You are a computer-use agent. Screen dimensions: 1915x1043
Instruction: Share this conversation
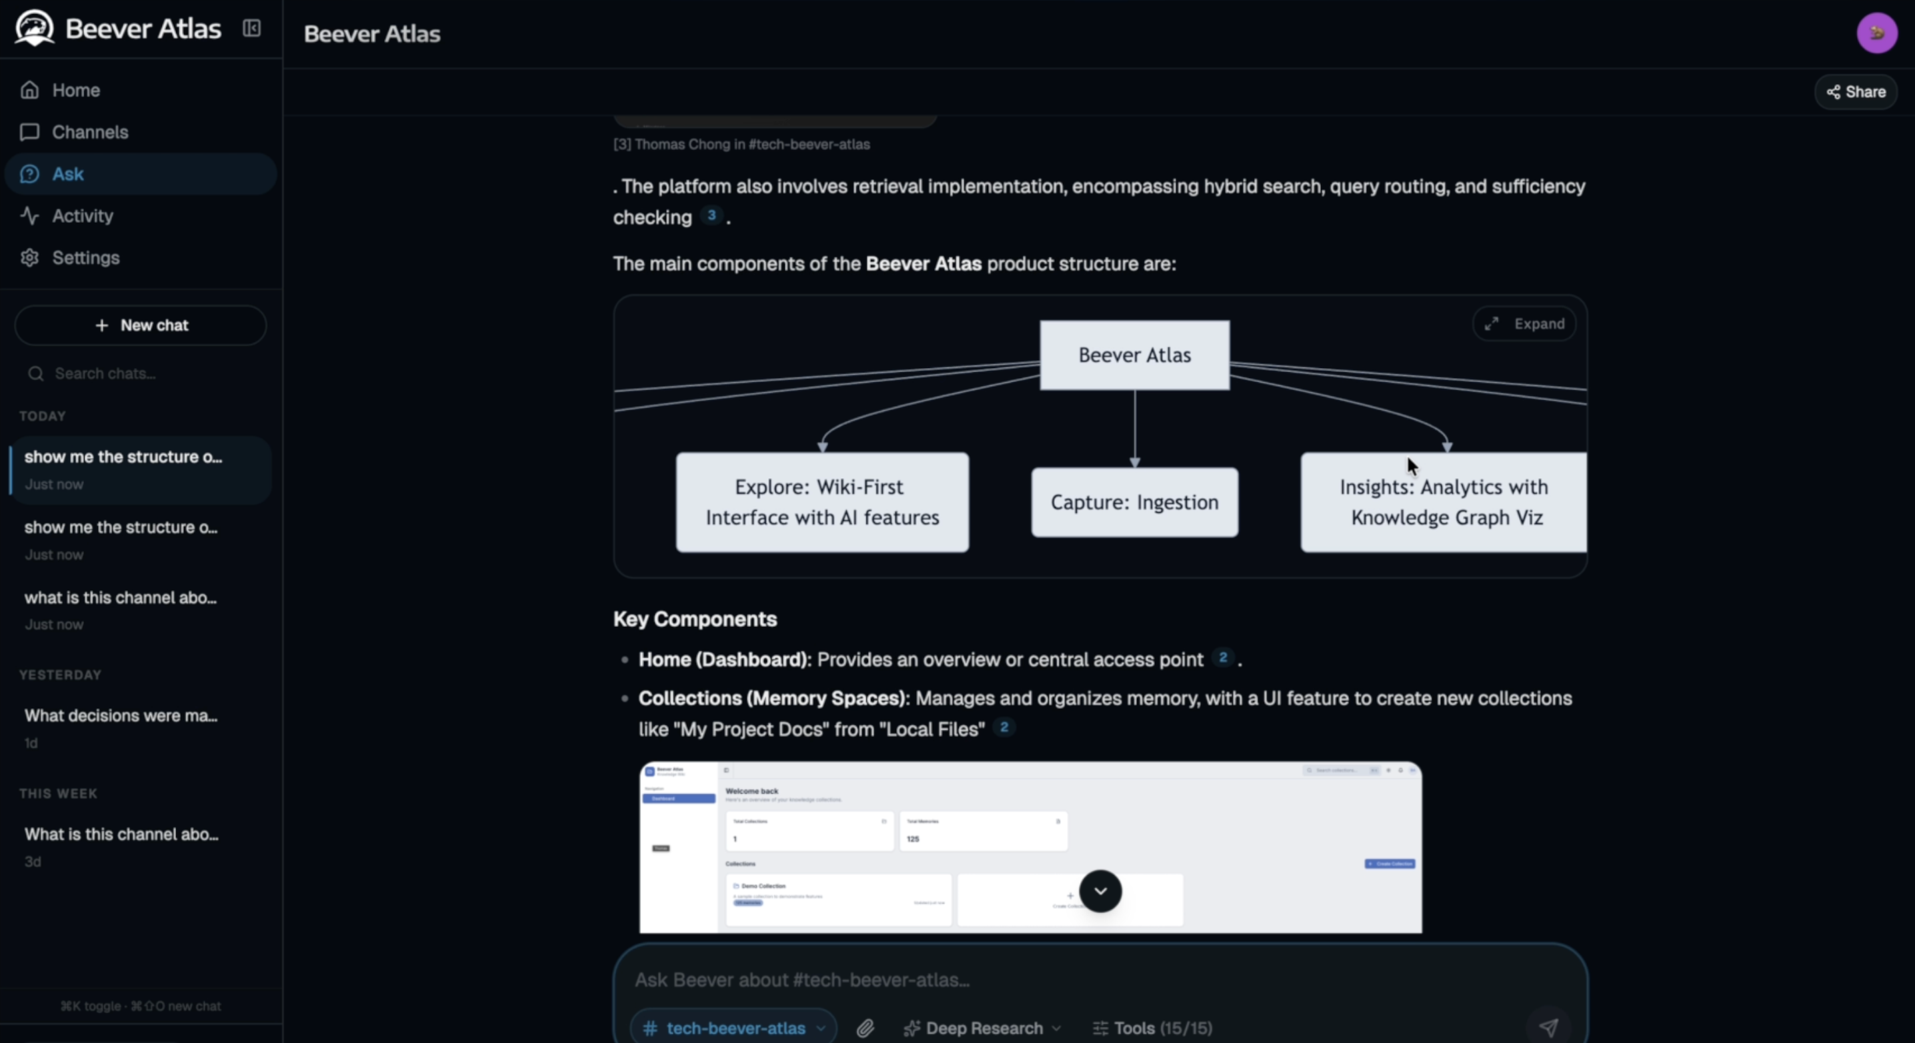1856,91
